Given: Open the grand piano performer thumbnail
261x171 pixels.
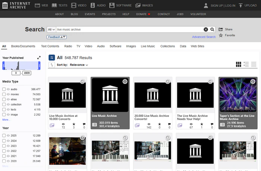Looking at the screenshot, I should tap(67, 151).
